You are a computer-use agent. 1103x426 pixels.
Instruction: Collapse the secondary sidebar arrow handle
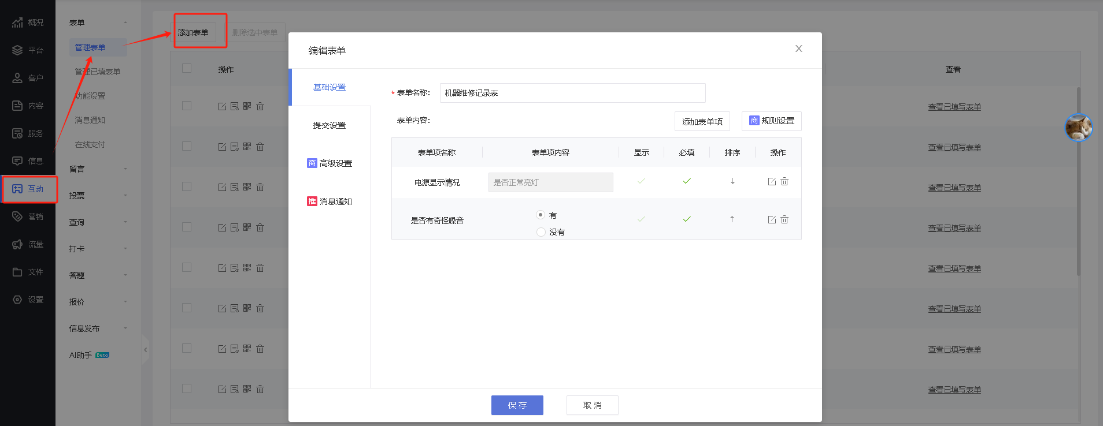[145, 350]
